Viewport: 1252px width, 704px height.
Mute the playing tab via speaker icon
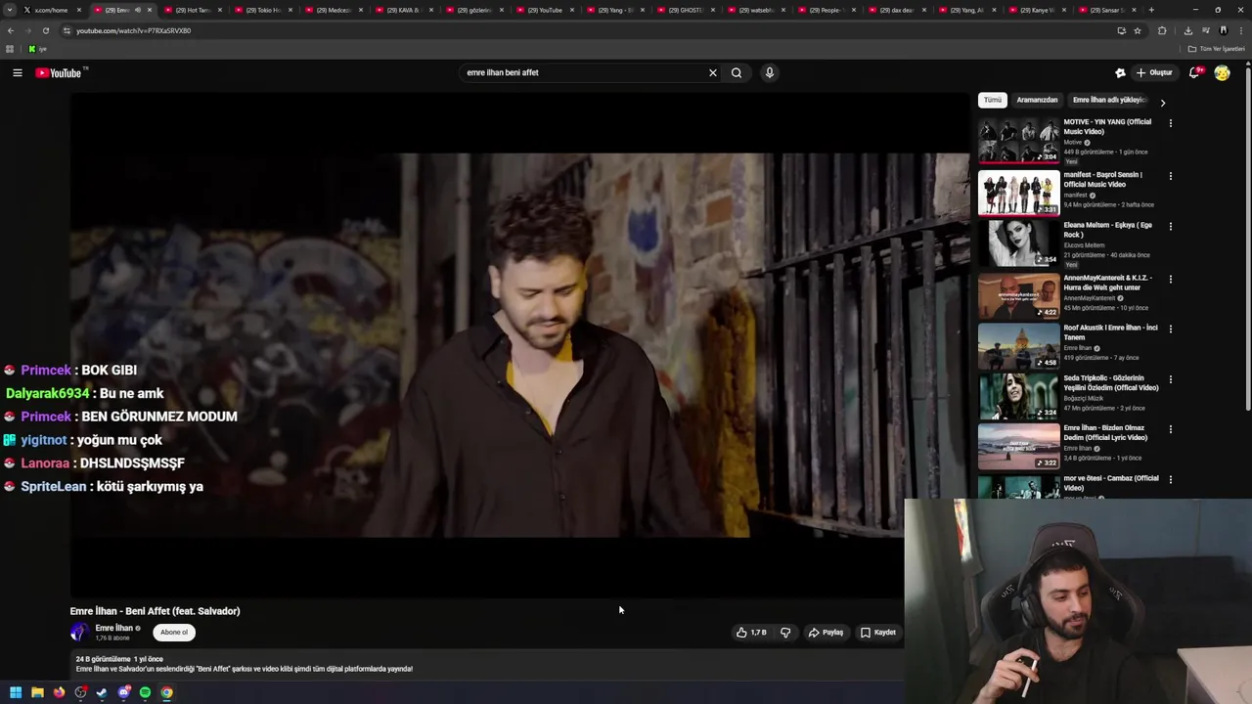137,10
